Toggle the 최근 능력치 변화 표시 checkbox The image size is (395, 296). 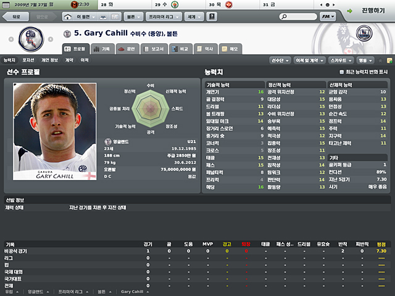(341, 72)
